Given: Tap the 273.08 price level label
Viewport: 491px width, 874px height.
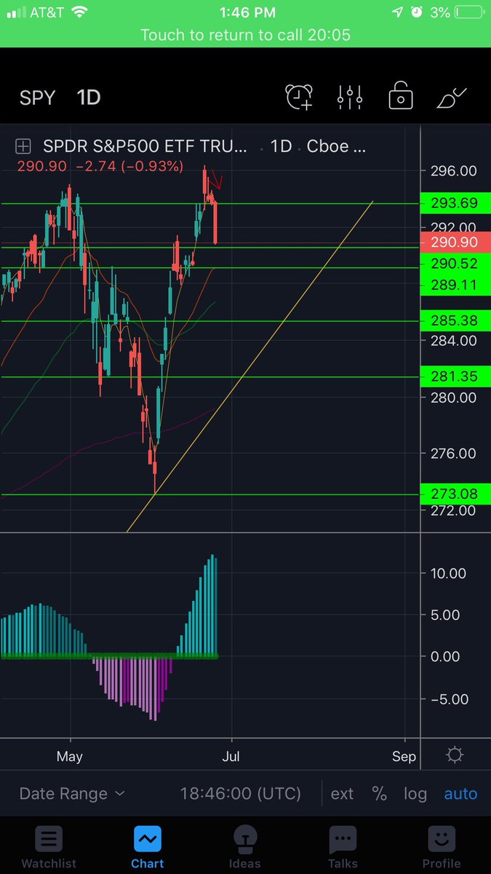Looking at the screenshot, I should [x=455, y=494].
